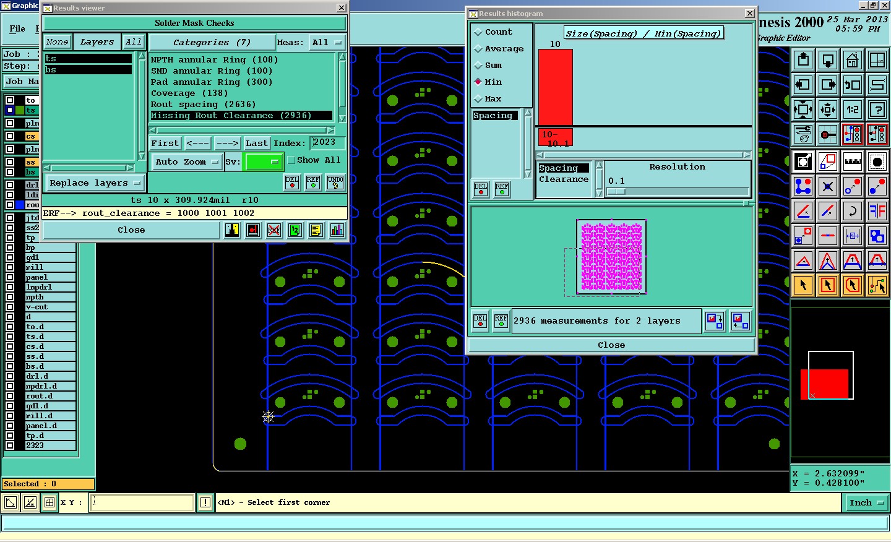Click the First result button
Viewport: 891px width, 542px height.
(165, 144)
